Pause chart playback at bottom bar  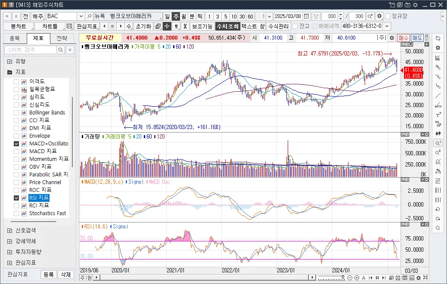377,278
